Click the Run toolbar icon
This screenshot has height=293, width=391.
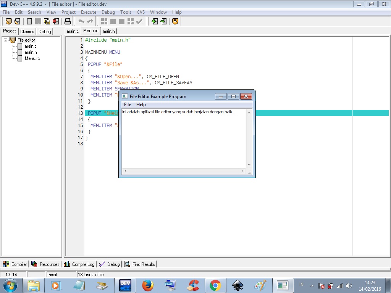113,21
